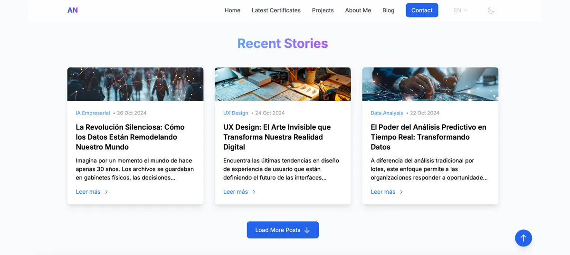This screenshot has width=570, height=255.
Task: Toggle dark mode moon icon
Action: (x=491, y=10)
